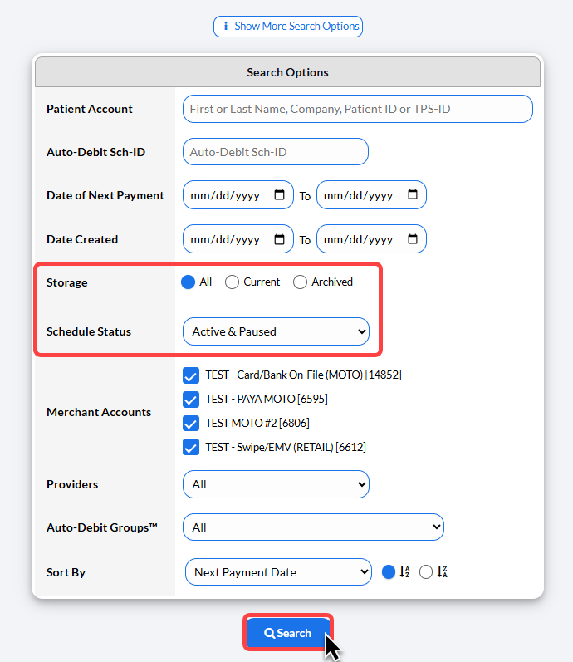Uncheck TEST - Swipe/EMV (RETAIL) [6612] checkbox

tap(191, 447)
